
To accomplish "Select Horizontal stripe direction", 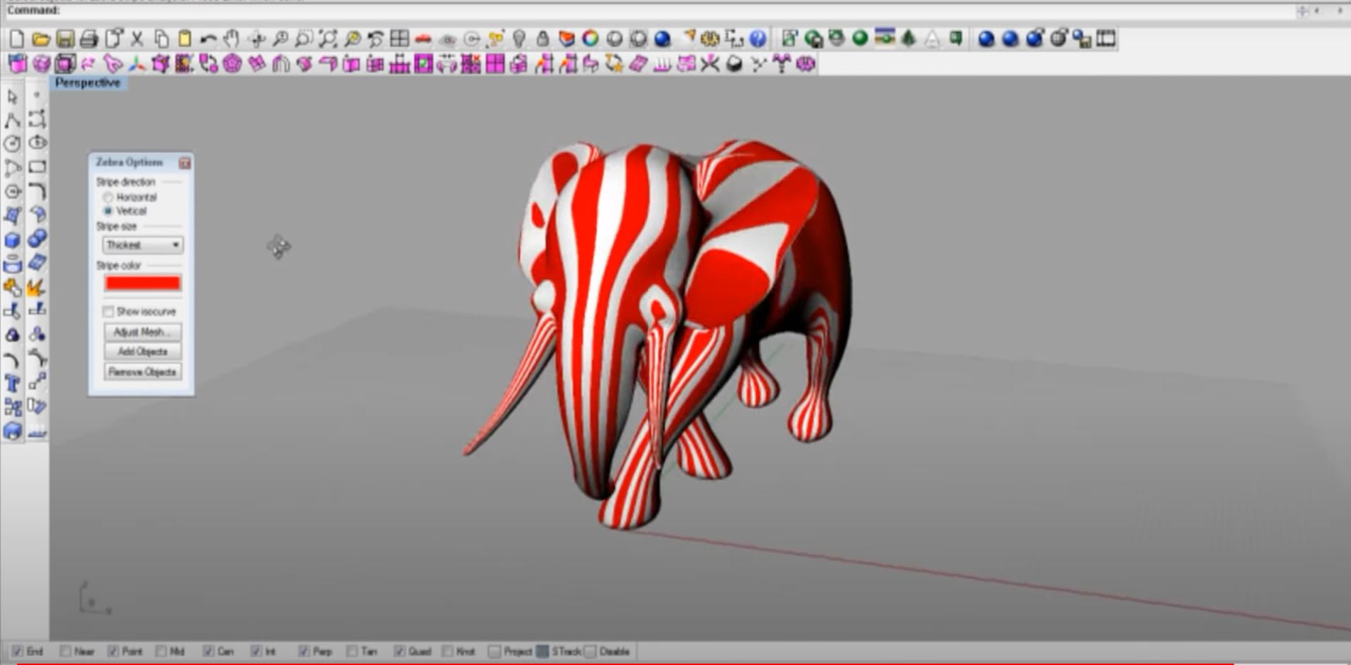I will [108, 198].
